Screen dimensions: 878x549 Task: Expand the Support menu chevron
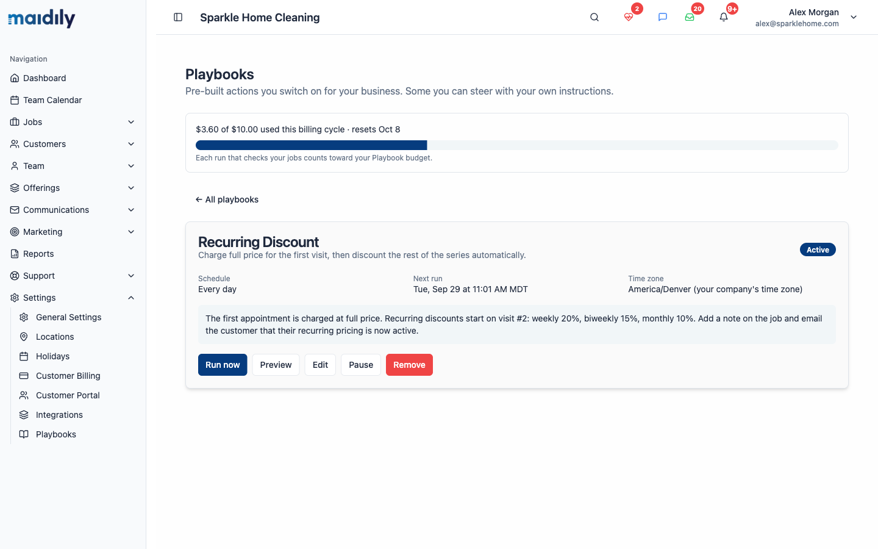(x=131, y=276)
